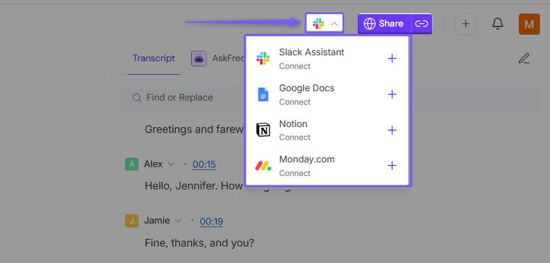Add Slack Assistant with its plus icon
The width and height of the screenshot is (550, 263).
(x=392, y=58)
